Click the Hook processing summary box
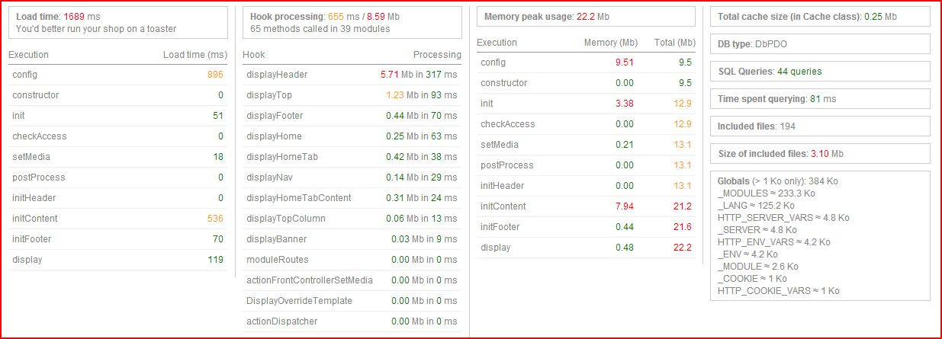Screen dimensions: 942x339 click(x=352, y=22)
